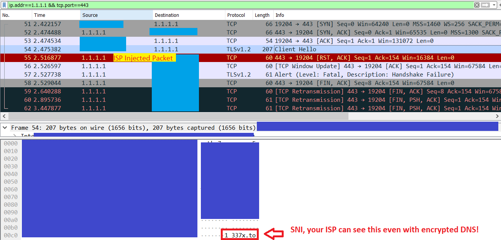Image resolution: width=501 pixels, height=240 pixels.
Task: Click the plus icon beside the filter bar
Action: point(500,5)
